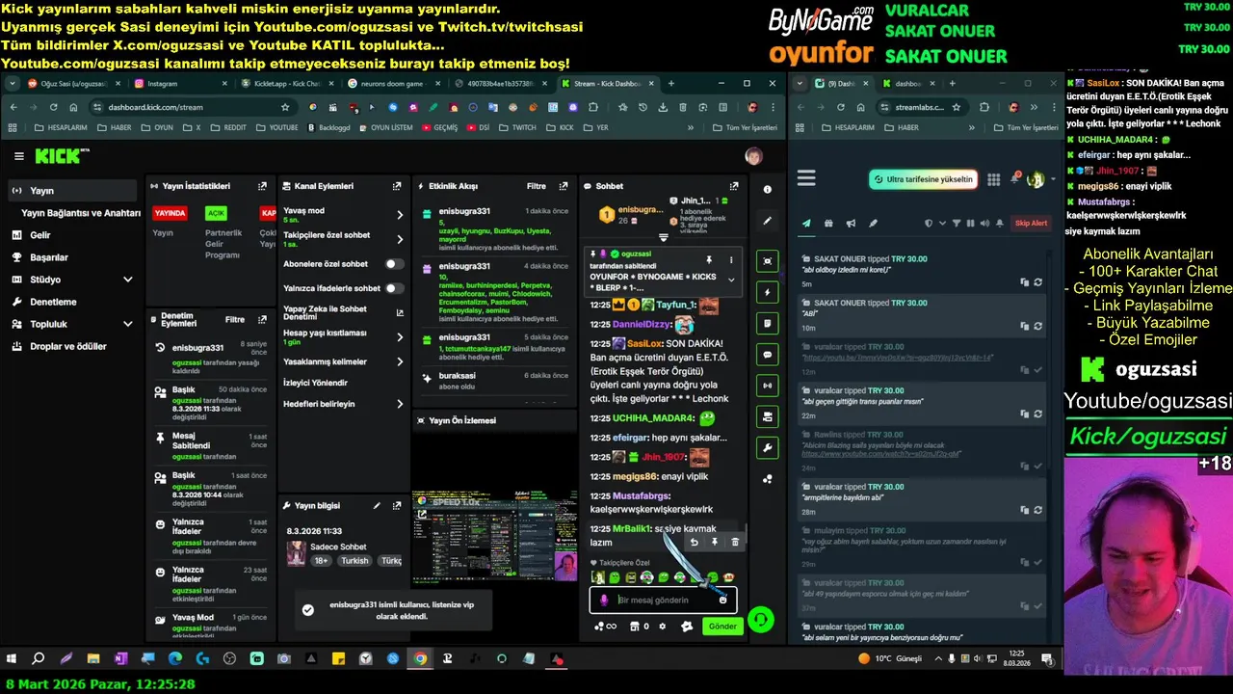This screenshot has height=694, width=1233.
Task: Expand the Stüdyo sidebar section
Action: click(128, 280)
